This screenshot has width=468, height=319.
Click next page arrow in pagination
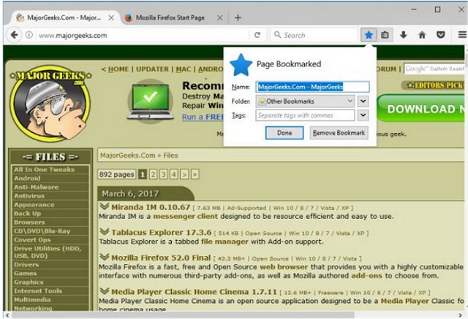click(x=184, y=174)
